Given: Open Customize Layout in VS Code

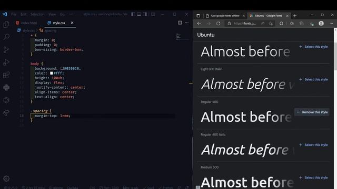Looking at the screenshot, I should coord(153,14).
